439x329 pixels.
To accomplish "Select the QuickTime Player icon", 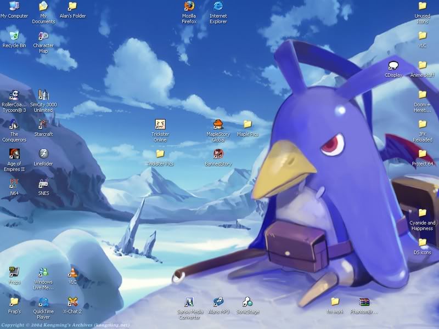I will (43, 308).
